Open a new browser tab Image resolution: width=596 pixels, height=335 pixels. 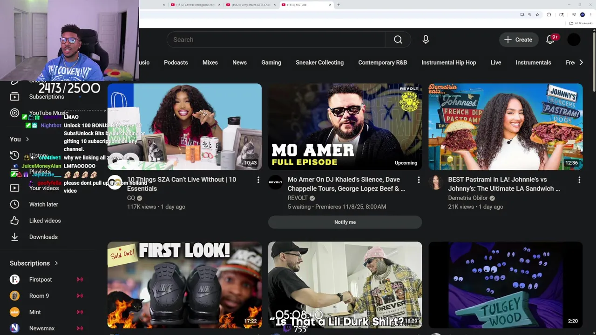[x=339, y=5]
